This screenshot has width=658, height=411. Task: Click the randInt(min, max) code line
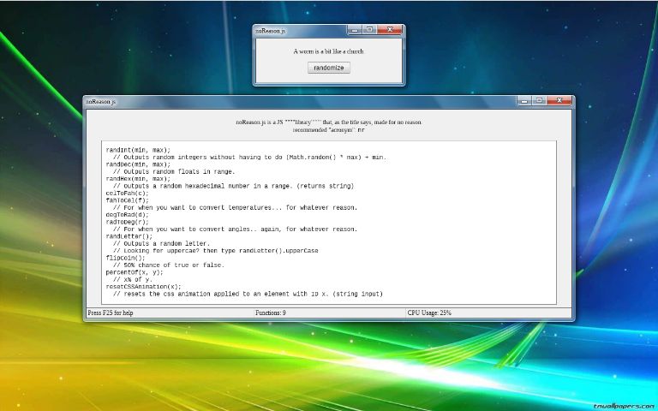138,150
